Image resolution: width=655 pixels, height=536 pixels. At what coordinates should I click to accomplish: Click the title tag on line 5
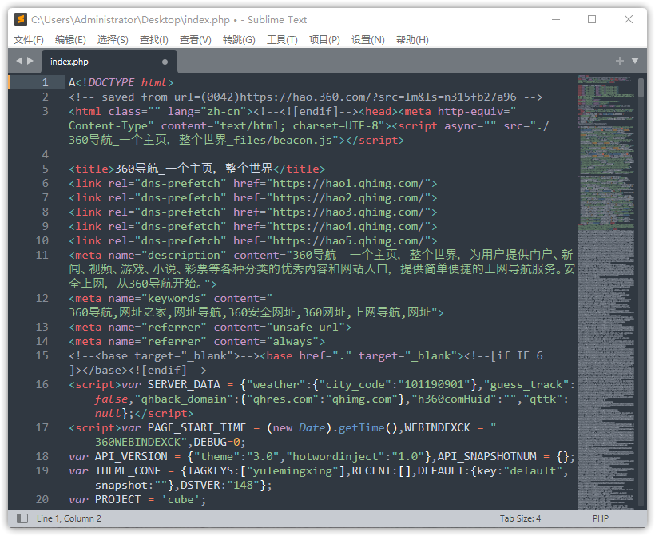click(91, 169)
